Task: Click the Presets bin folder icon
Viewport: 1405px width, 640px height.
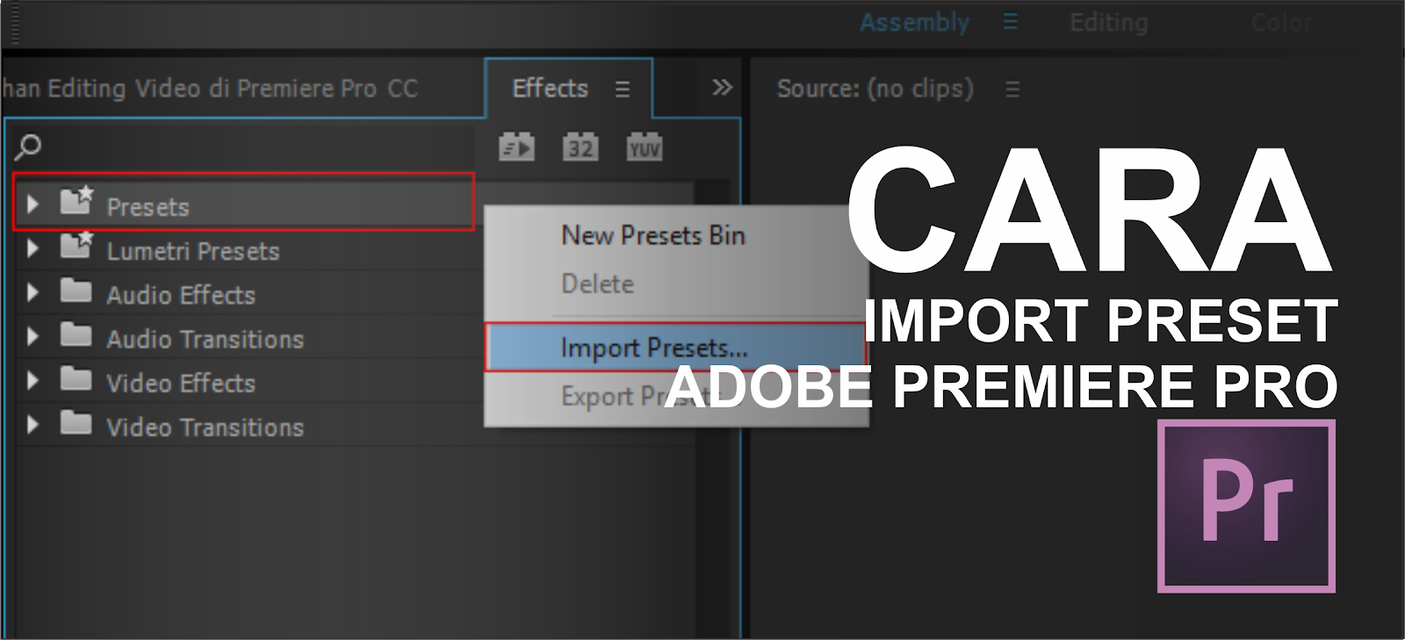Action: coord(76,201)
